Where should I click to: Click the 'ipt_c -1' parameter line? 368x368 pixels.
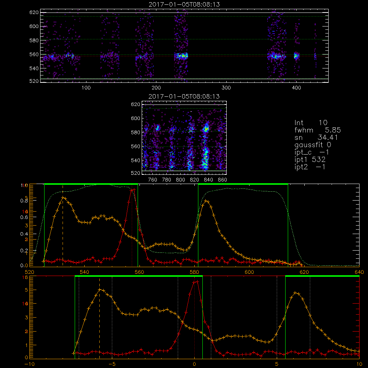[x=312, y=152]
